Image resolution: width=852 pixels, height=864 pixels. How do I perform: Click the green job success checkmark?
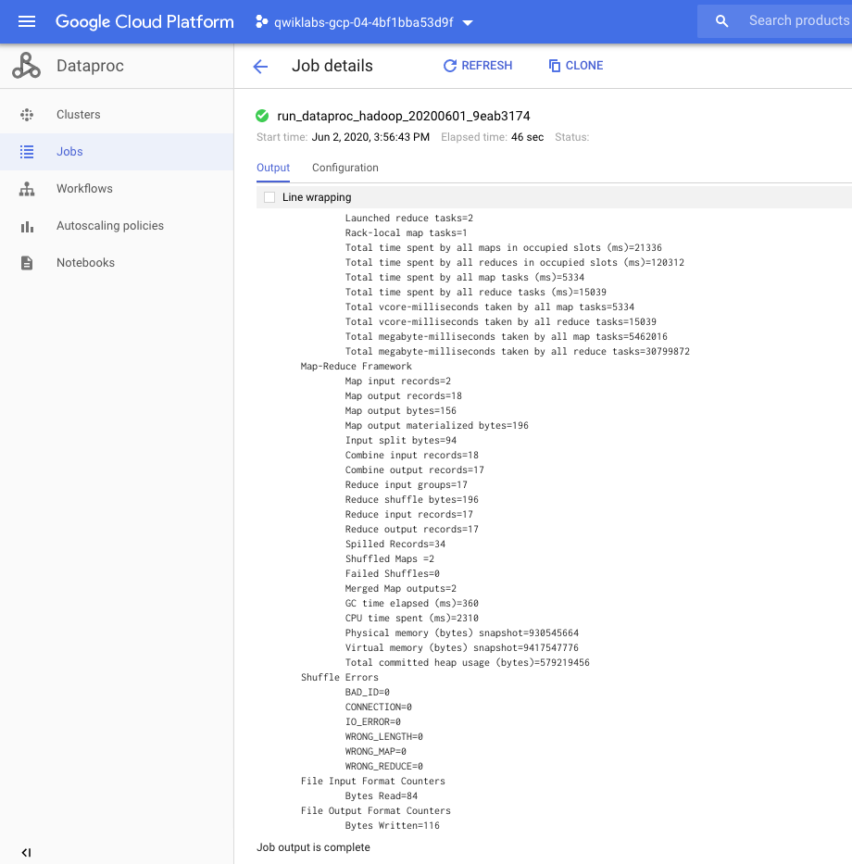click(262, 116)
